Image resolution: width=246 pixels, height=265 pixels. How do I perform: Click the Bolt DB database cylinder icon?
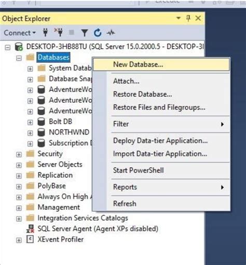coord(42,122)
